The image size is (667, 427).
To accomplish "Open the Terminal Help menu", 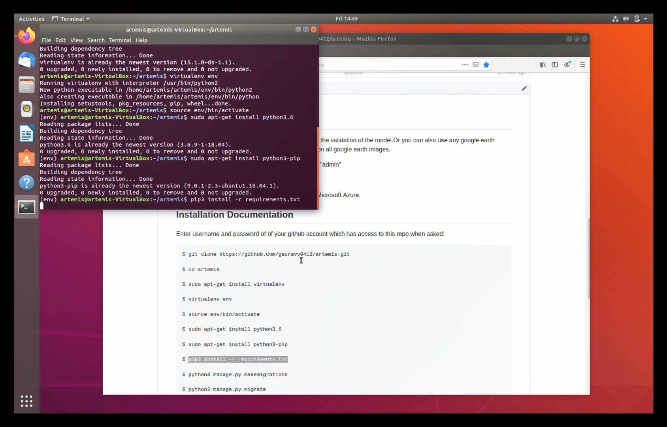I will pyautogui.click(x=141, y=40).
